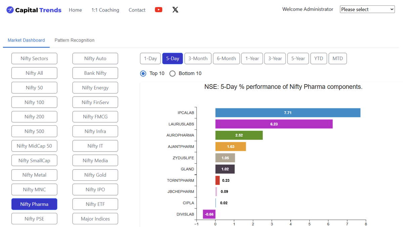
Task: Open the Nifty Sectors view
Action: click(x=34, y=58)
